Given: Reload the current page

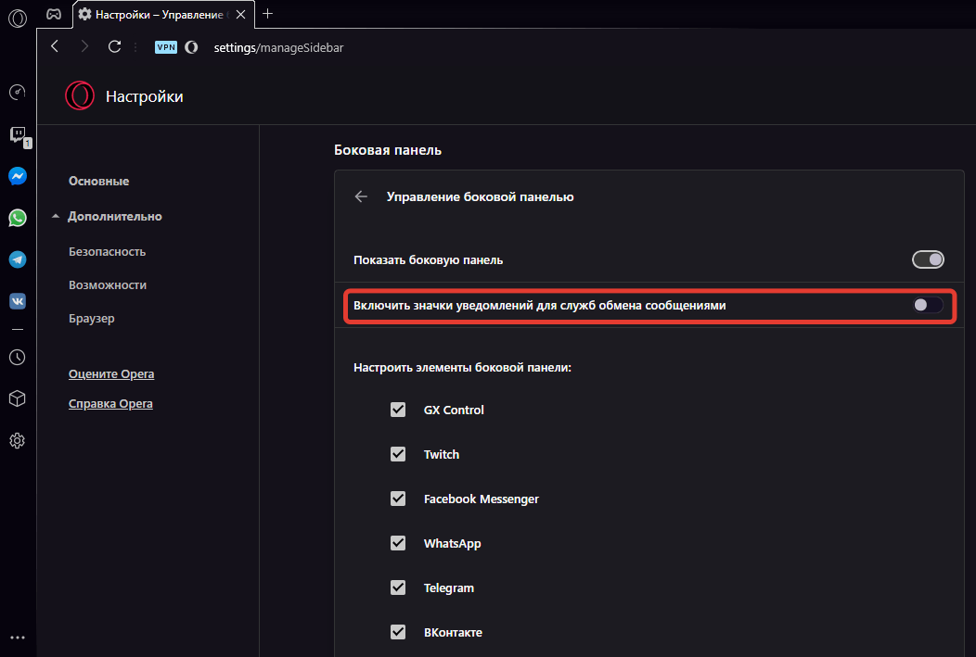Looking at the screenshot, I should (114, 46).
